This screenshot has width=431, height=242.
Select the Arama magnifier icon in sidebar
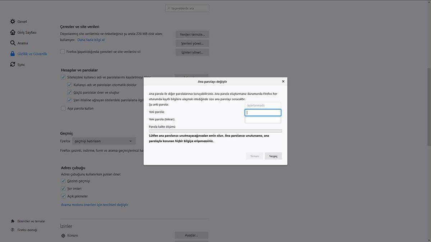[x=12, y=43]
